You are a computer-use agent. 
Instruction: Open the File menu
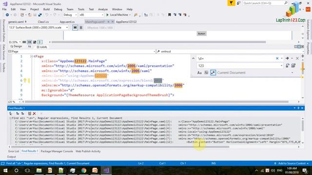coord(4,9)
